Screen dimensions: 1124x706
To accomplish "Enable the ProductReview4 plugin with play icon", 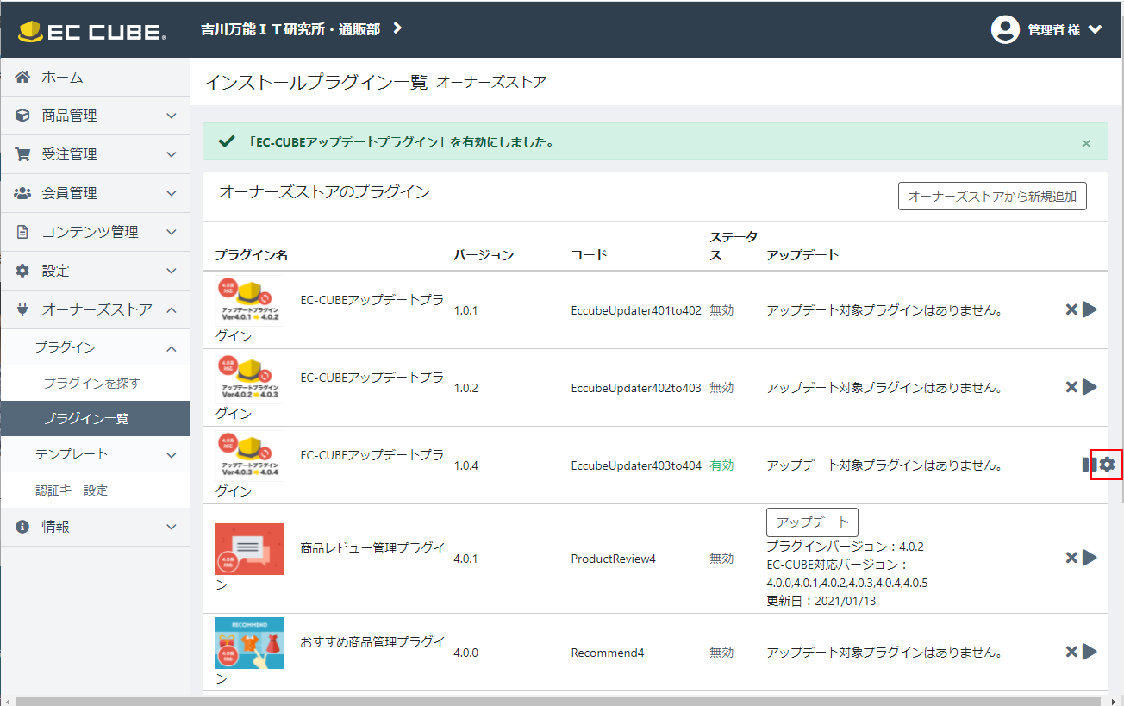I will (x=1090, y=558).
